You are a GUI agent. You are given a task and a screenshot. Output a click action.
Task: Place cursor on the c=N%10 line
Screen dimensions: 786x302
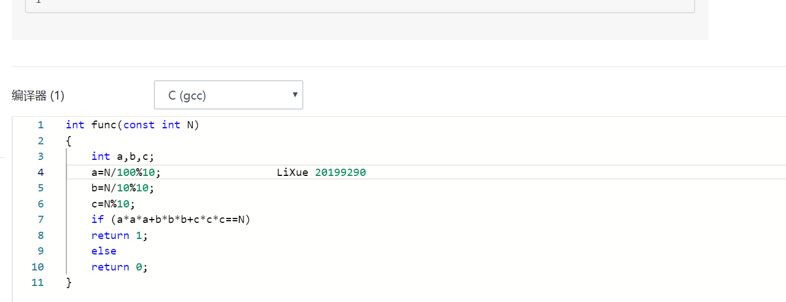[113, 204]
